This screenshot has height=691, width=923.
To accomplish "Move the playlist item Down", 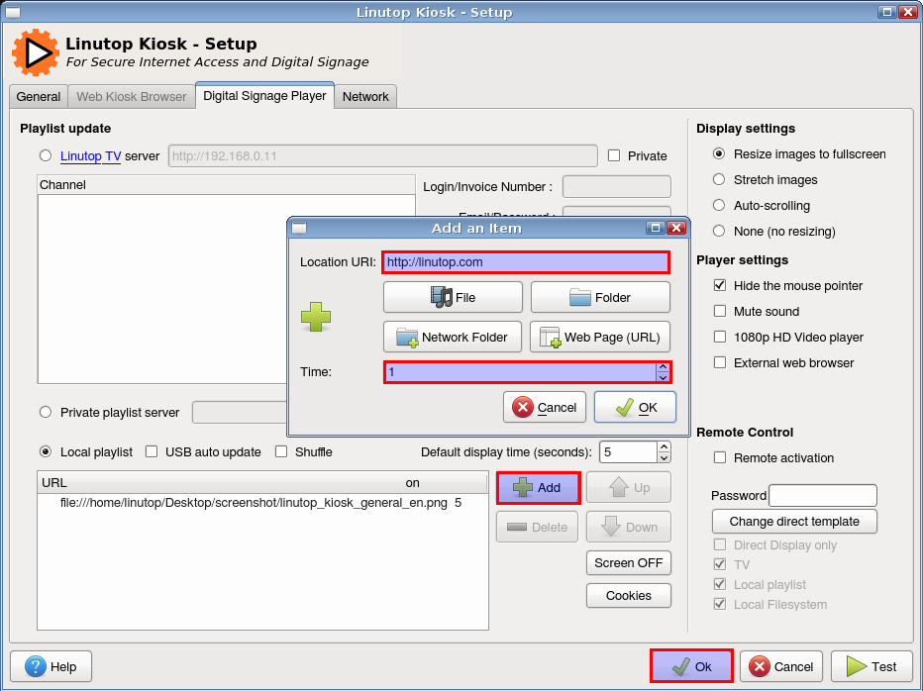I will tap(629, 527).
